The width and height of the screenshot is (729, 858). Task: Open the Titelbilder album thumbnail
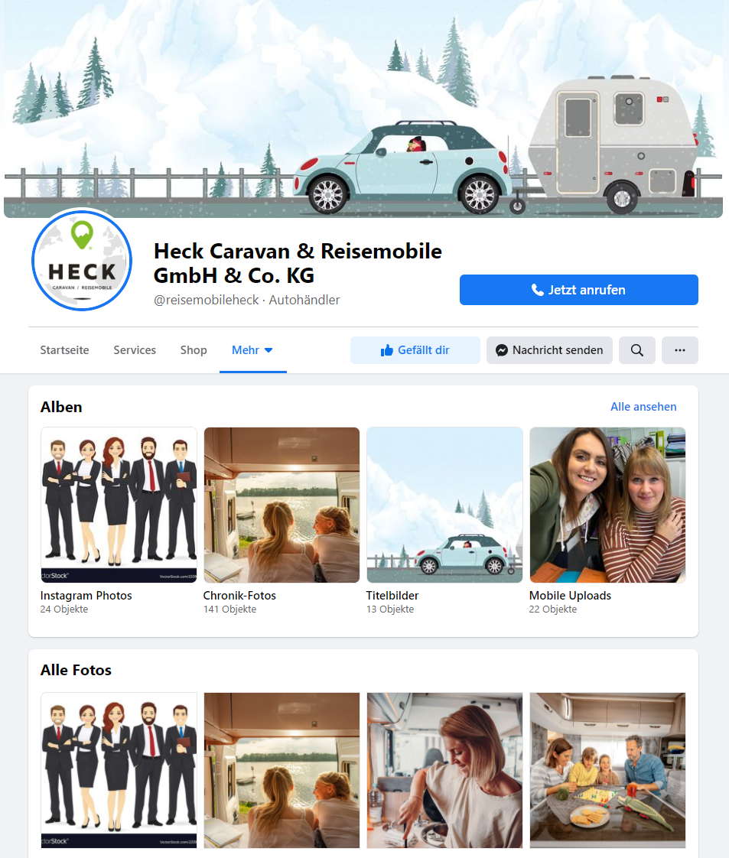(x=444, y=505)
